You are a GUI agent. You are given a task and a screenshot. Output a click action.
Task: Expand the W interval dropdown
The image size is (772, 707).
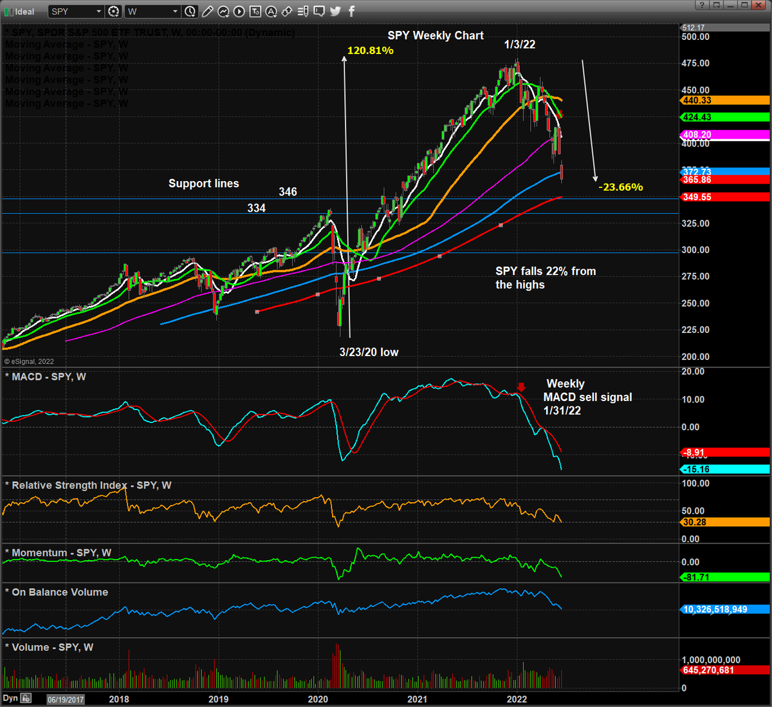[x=175, y=12]
